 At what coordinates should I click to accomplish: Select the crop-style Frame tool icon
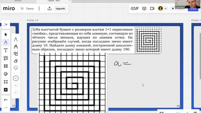tap(6, 66)
